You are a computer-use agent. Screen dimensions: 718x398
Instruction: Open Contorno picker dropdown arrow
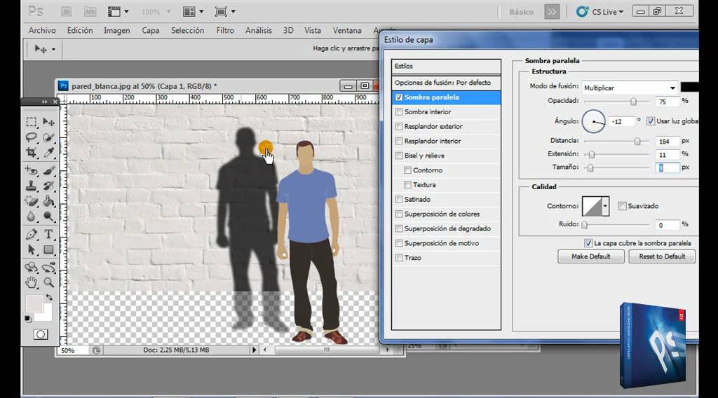(x=605, y=206)
